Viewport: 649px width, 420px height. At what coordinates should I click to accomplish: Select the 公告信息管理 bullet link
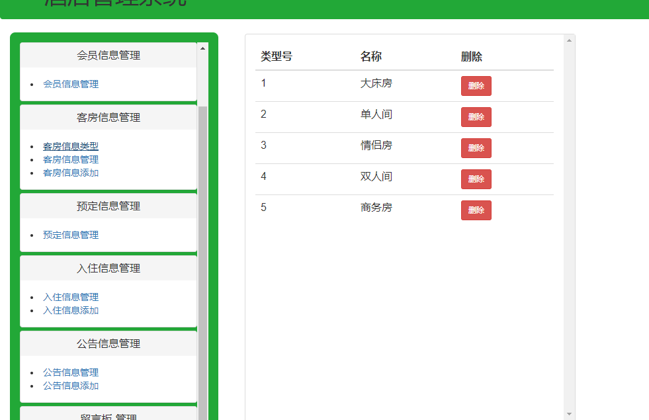[71, 372]
